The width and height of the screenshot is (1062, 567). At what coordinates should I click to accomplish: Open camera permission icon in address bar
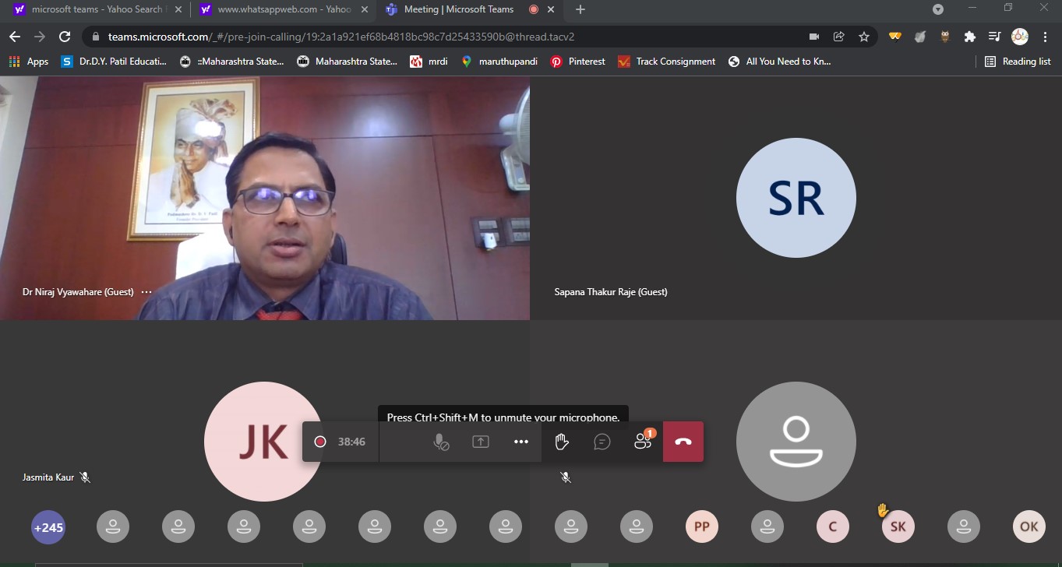pos(814,37)
